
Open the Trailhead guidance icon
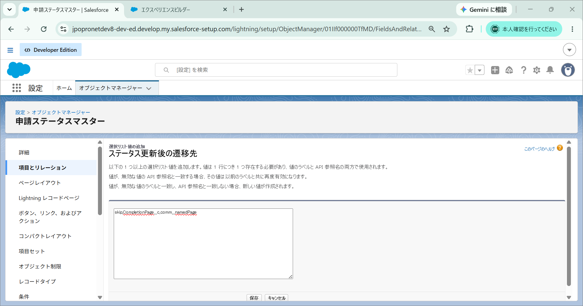pyautogui.click(x=509, y=70)
